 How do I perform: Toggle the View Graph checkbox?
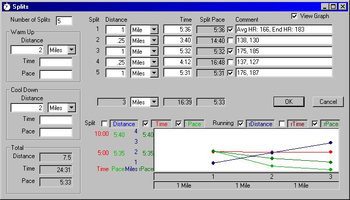294,16
